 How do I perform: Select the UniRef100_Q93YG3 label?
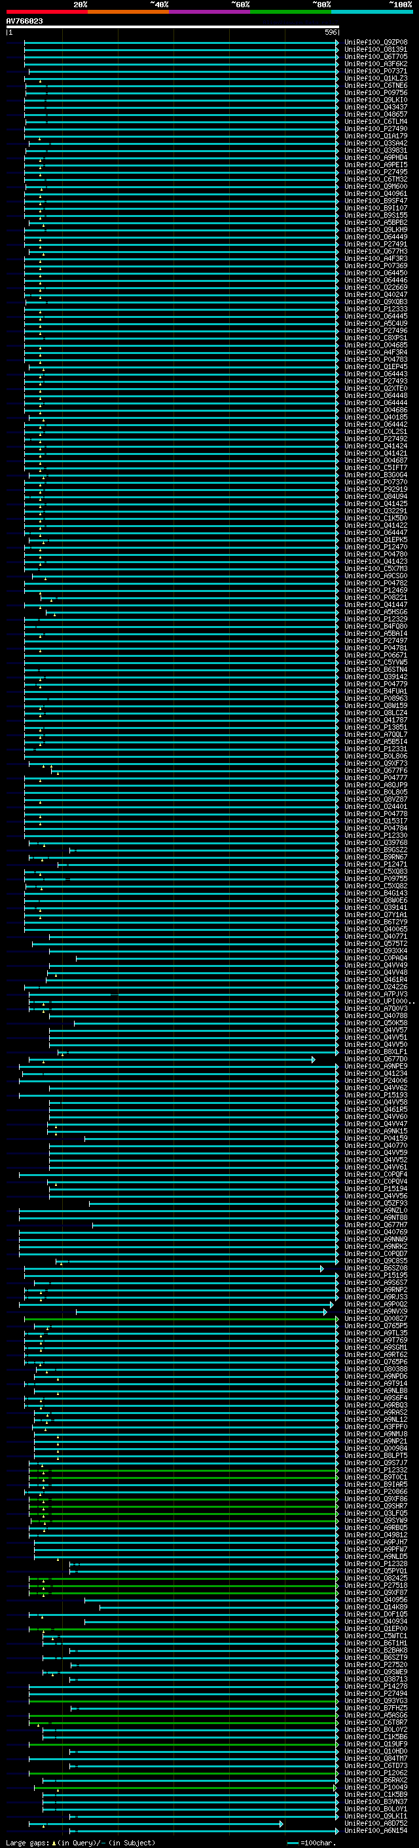[376, 1701]
